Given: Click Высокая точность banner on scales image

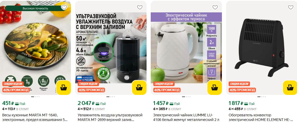Looking at the screenshot, I should click(x=35, y=8).
